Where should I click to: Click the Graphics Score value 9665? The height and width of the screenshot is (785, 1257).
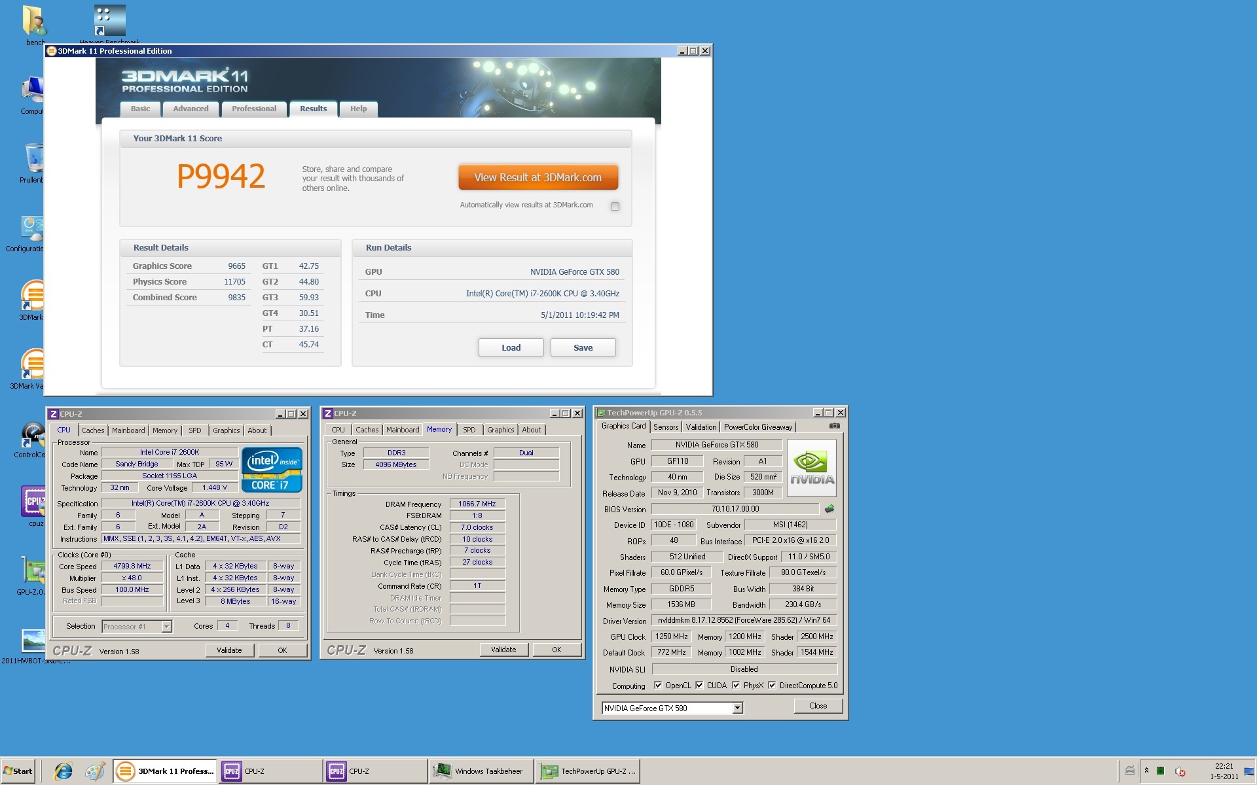point(236,266)
